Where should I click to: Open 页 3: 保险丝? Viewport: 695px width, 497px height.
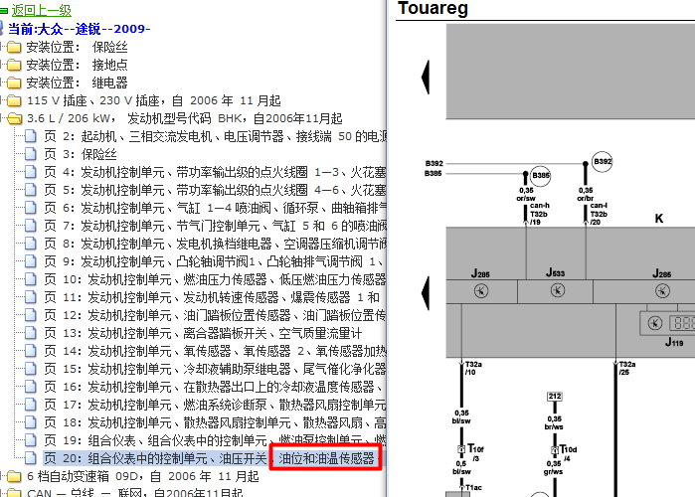pos(81,154)
